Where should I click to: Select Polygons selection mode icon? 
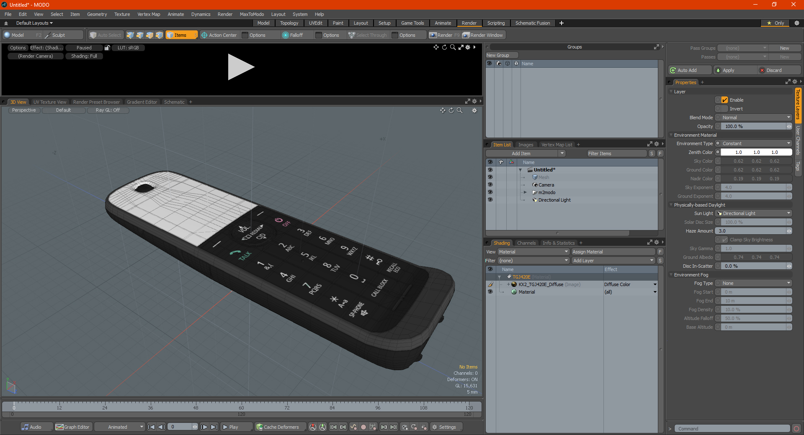tap(149, 35)
